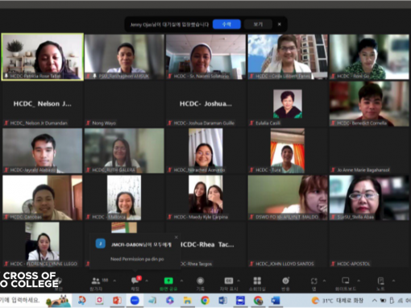
Task: Dismiss the waiting room notification with X
Action: (x=280, y=24)
